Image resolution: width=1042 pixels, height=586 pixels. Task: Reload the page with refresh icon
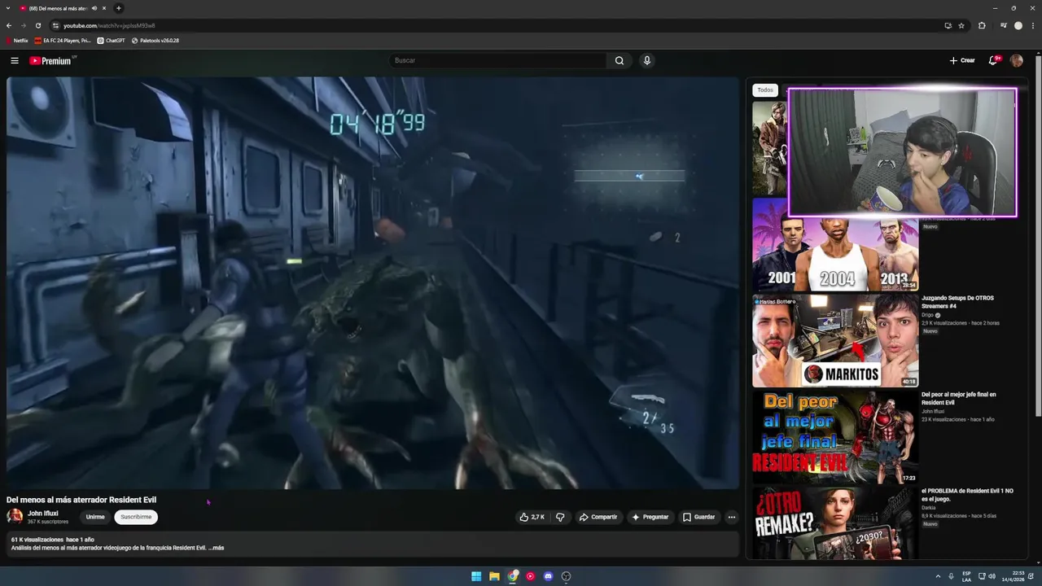tap(37, 25)
